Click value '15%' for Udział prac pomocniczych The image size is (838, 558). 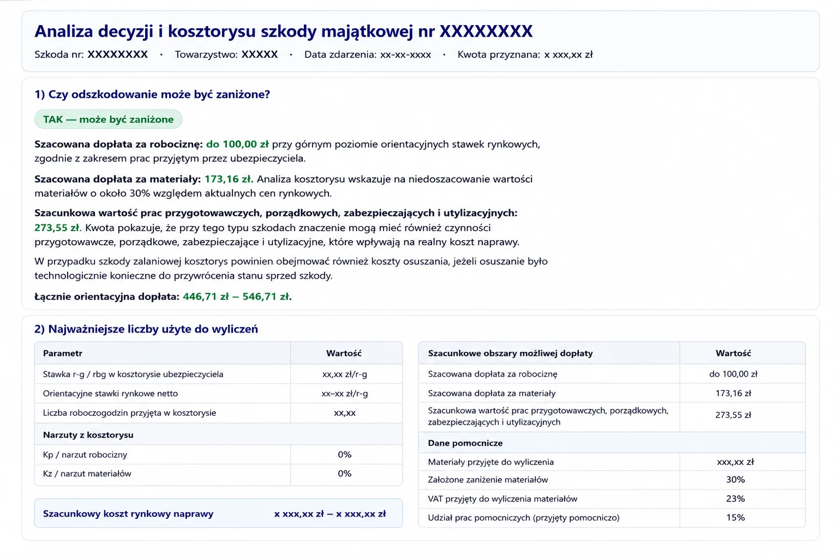pos(735,518)
